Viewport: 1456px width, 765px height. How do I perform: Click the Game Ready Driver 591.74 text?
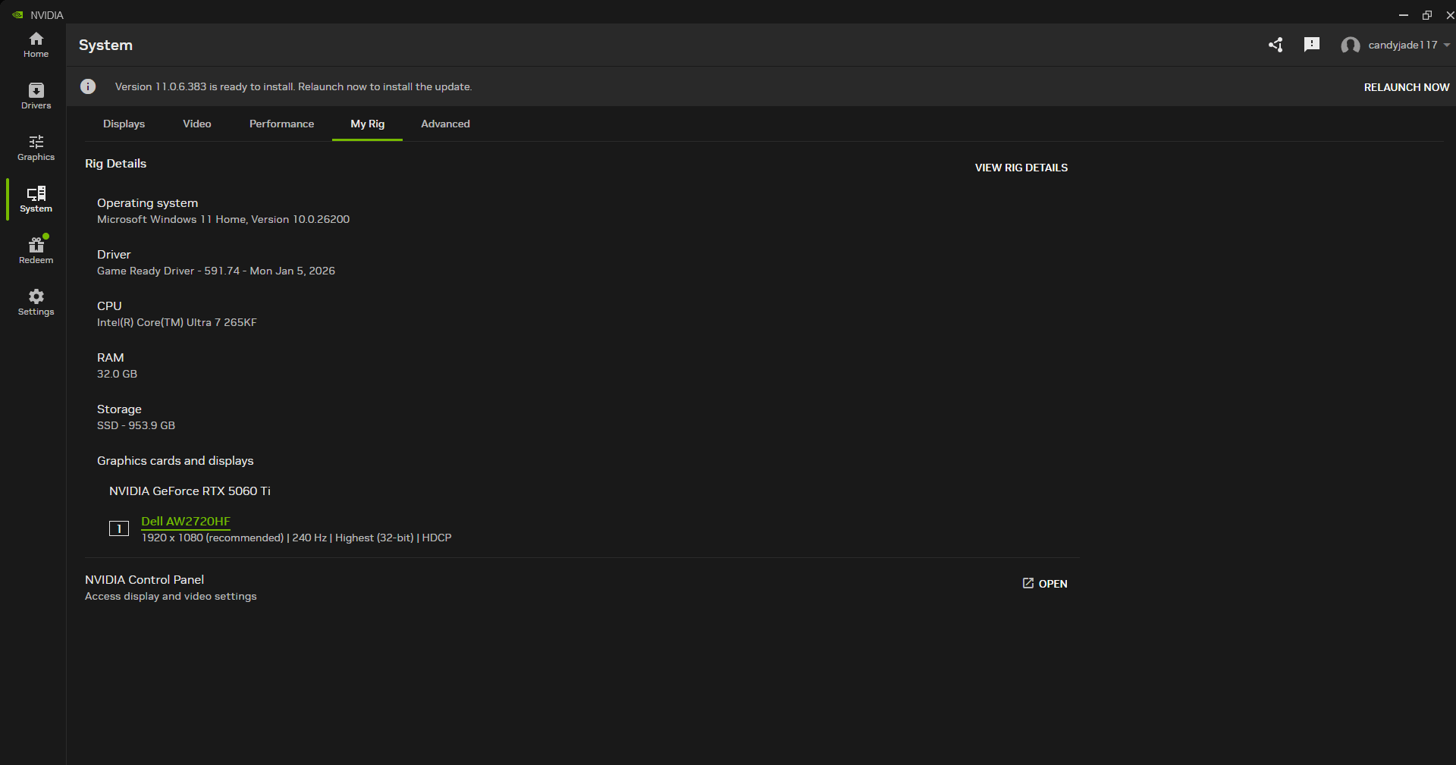click(216, 271)
